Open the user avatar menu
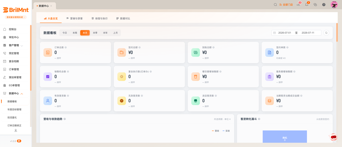The width and height of the screenshot is (342, 147). coord(334,4)
